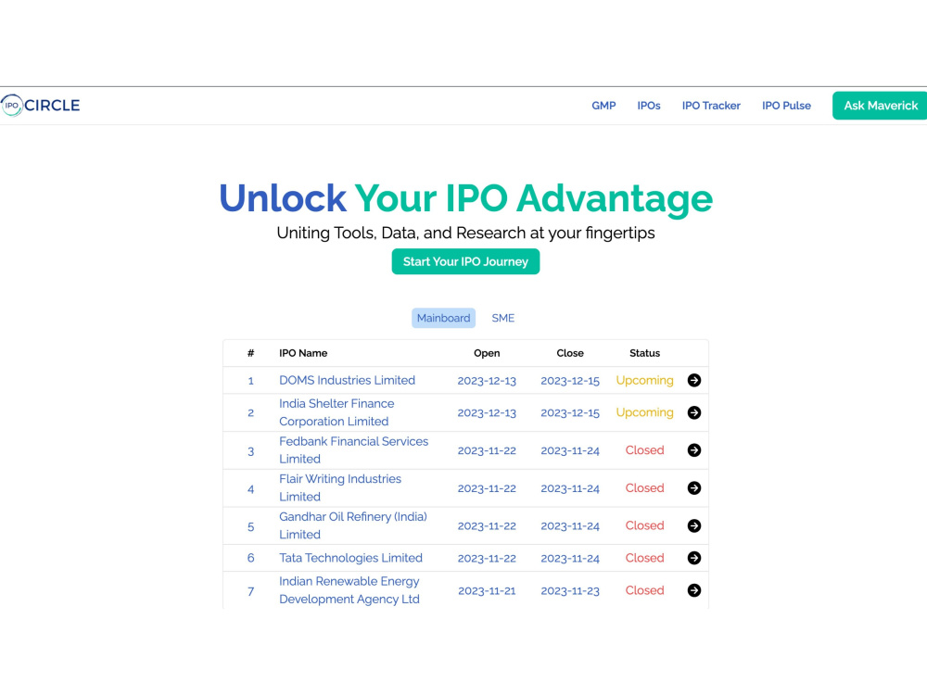
Task: Click close date 2023-12-15 for India Shelter
Action: [x=570, y=412]
